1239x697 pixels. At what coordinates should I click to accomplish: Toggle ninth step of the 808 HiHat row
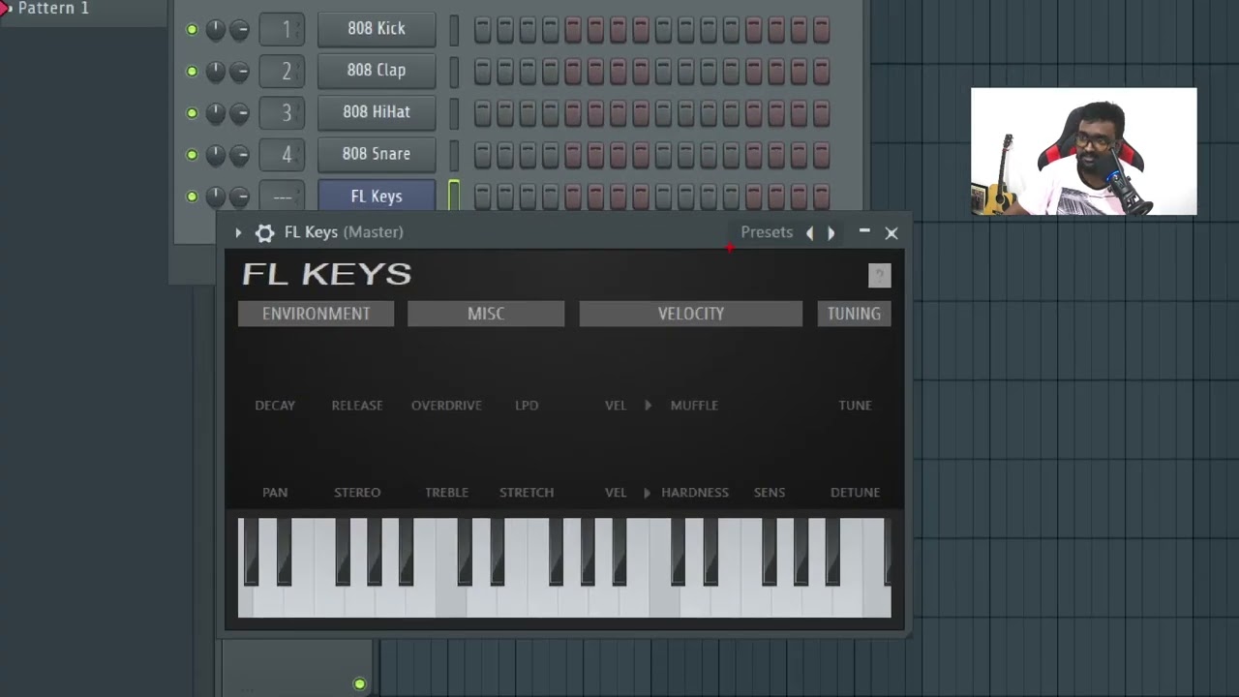[663, 112]
